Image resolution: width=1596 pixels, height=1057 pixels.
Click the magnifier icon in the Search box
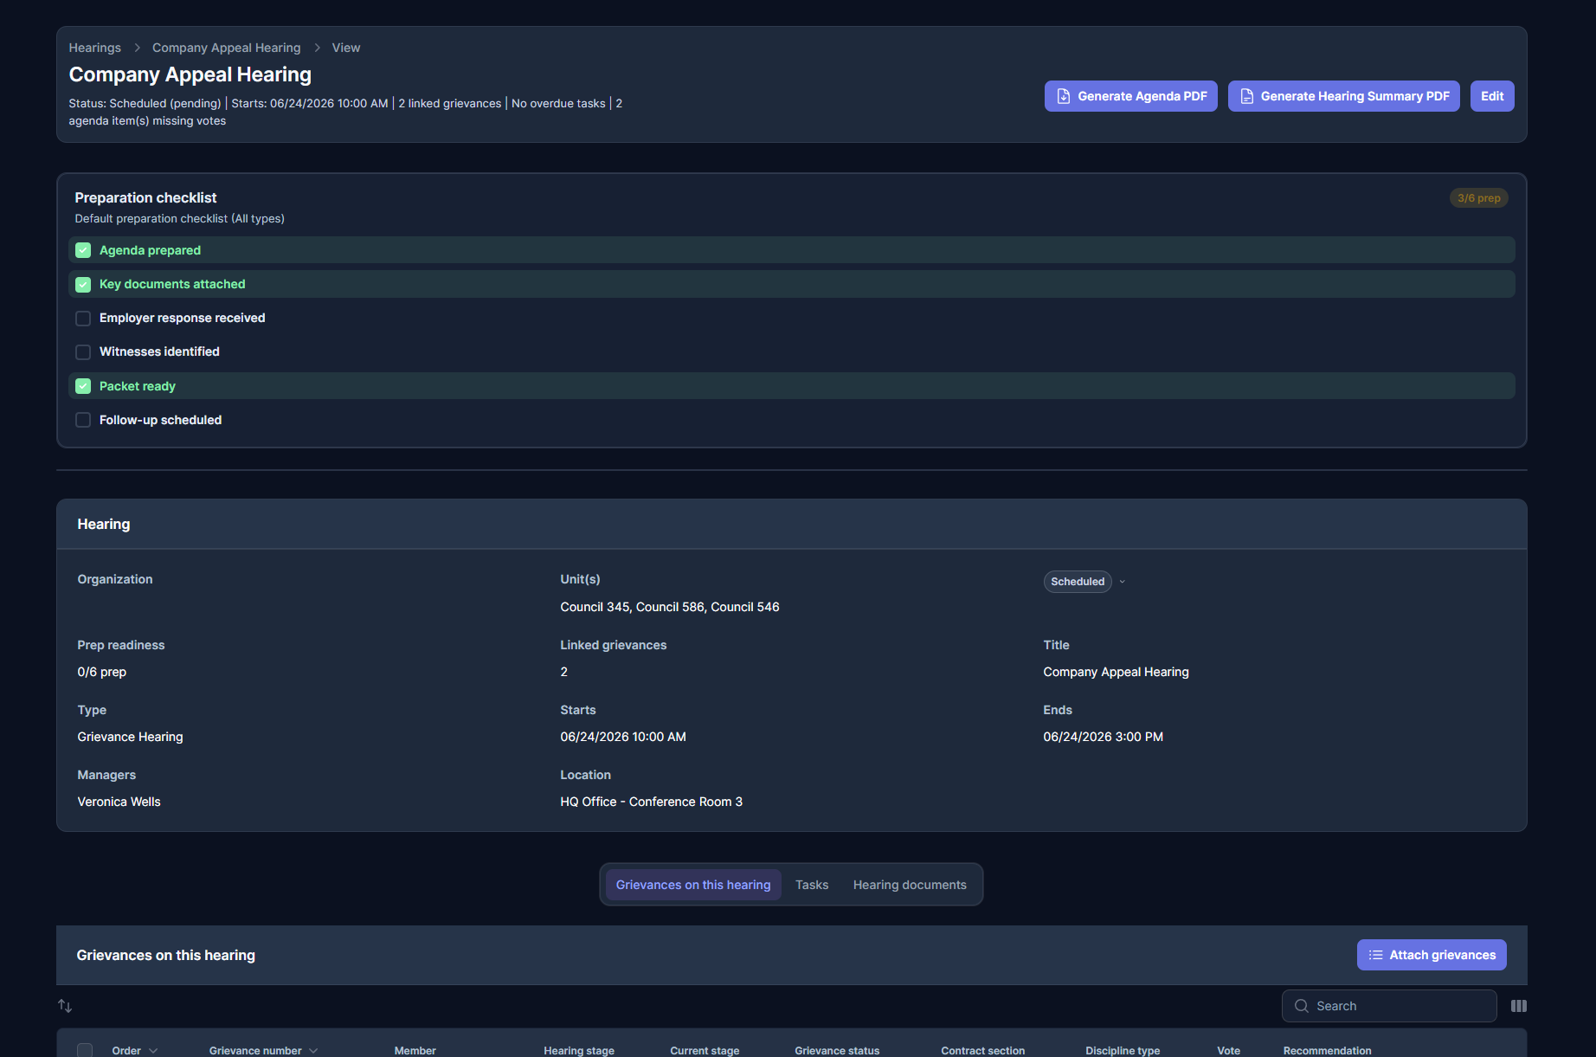[1301, 1006]
